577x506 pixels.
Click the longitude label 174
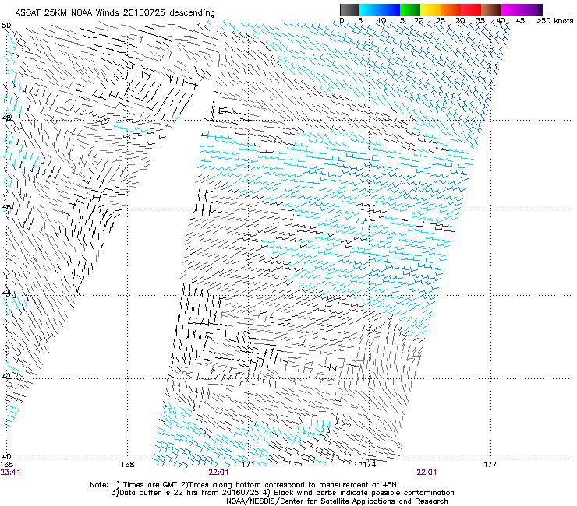[369, 465]
